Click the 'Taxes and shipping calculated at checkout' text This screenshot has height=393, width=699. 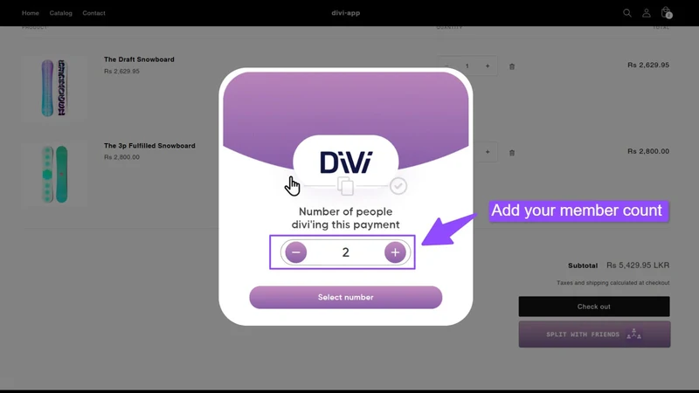pyautogui.click(x=613, y=282)
